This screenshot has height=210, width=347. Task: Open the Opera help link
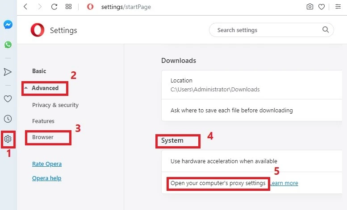coord(47,178)
